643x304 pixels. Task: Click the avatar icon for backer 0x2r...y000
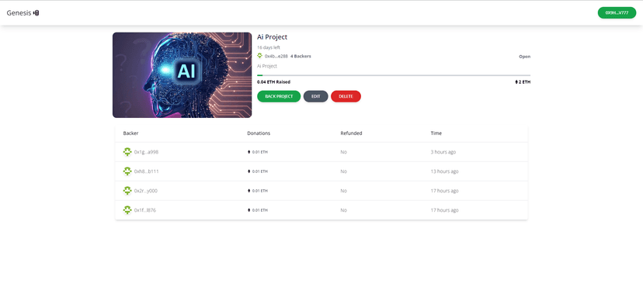(127, 191)
